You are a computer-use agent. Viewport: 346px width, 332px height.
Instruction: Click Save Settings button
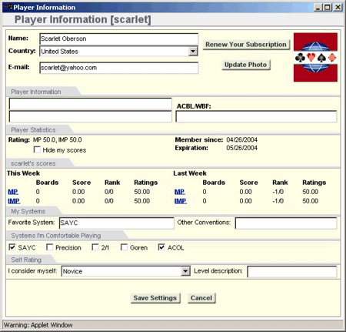point(155,298)
